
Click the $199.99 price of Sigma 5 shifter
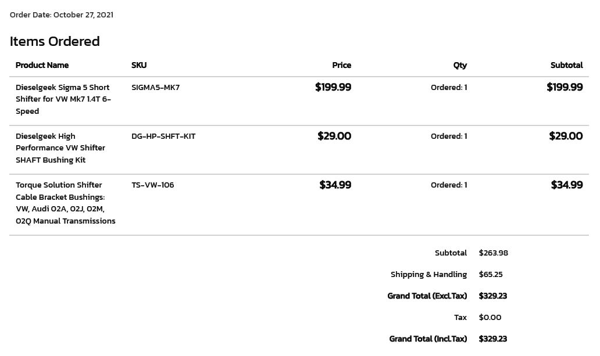(333, 87)
